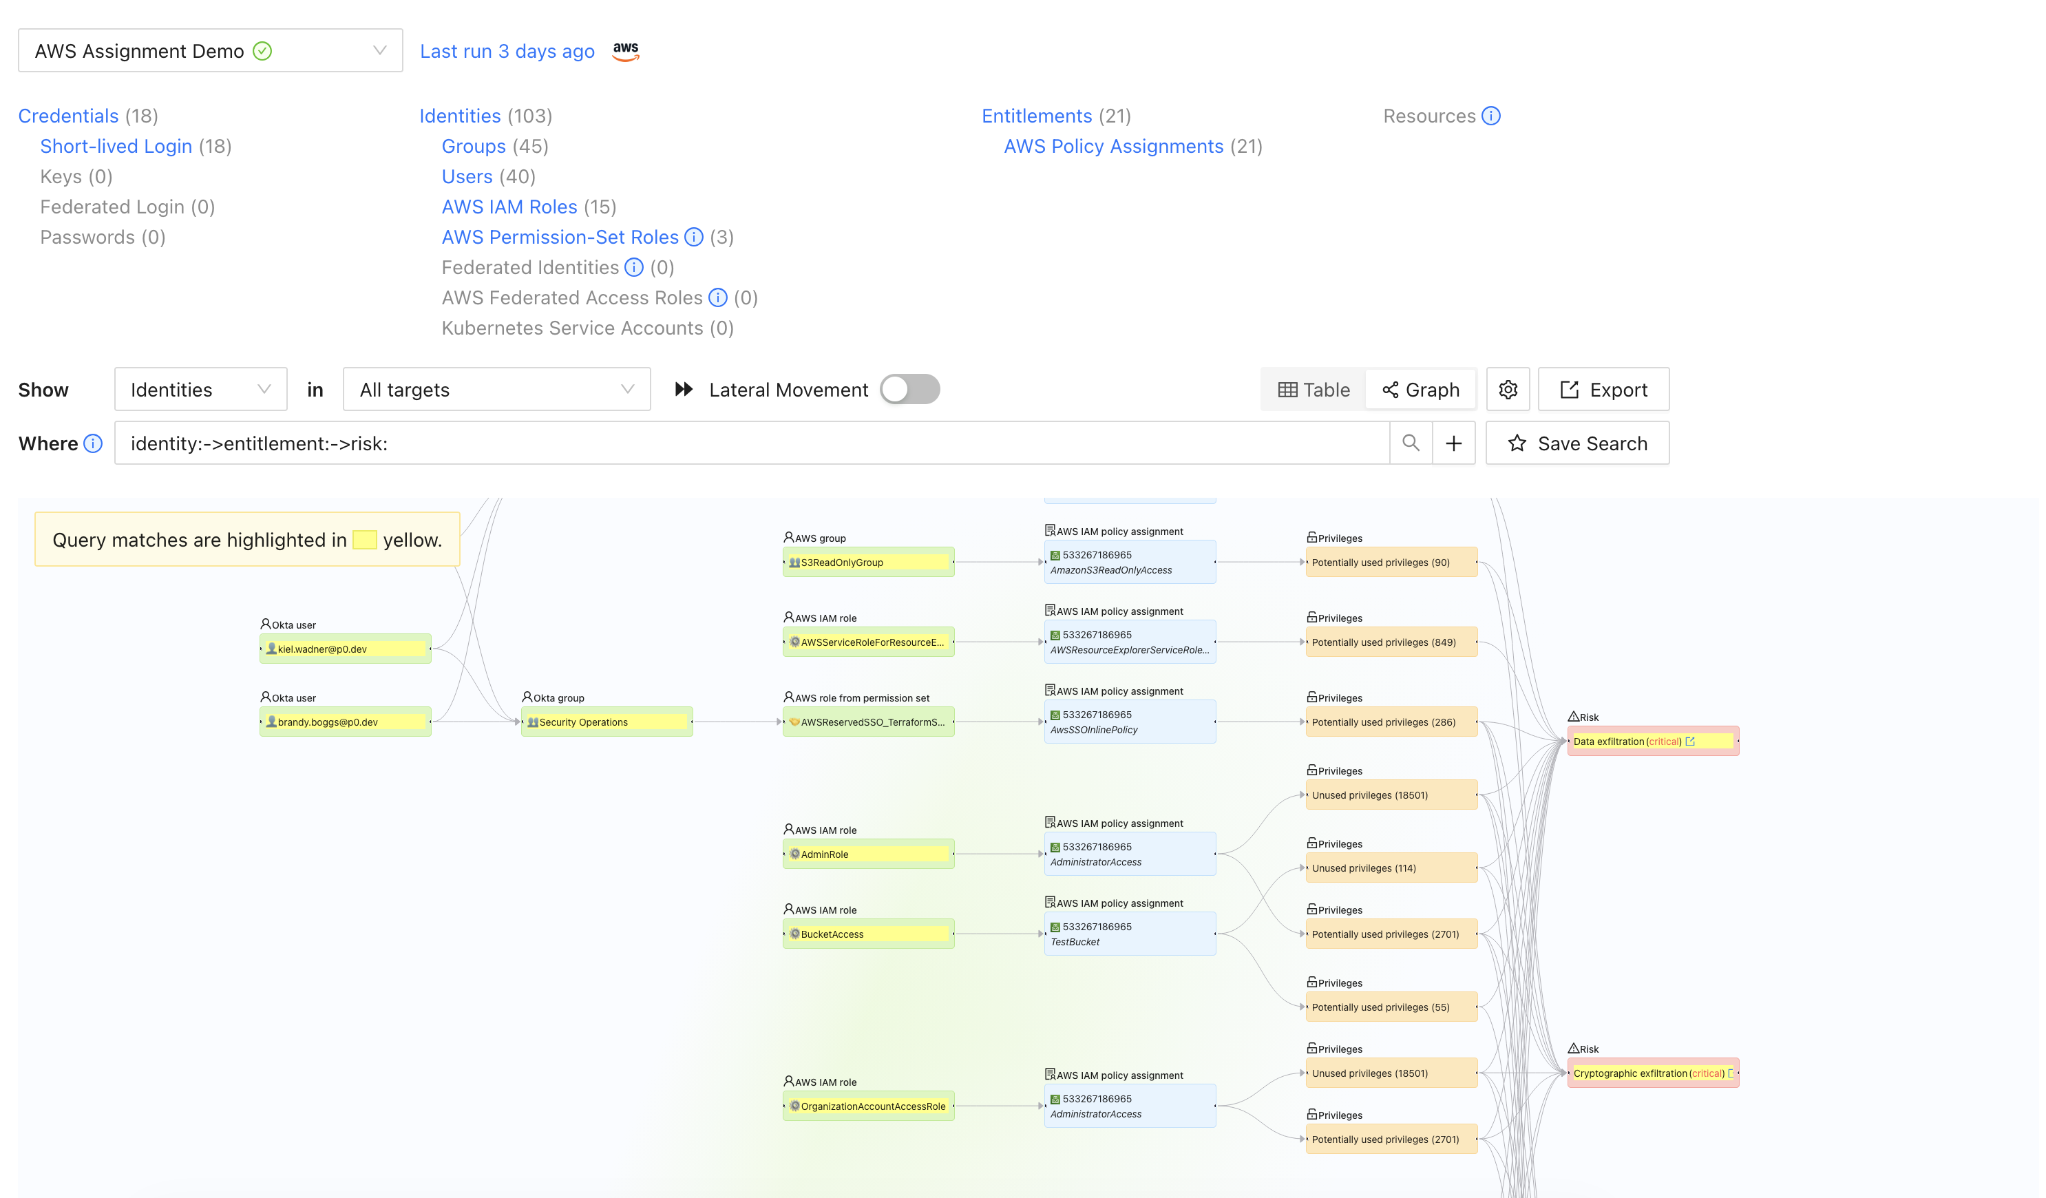Select the OrganizationAccountAccessRole node

tap(868, 1106)
